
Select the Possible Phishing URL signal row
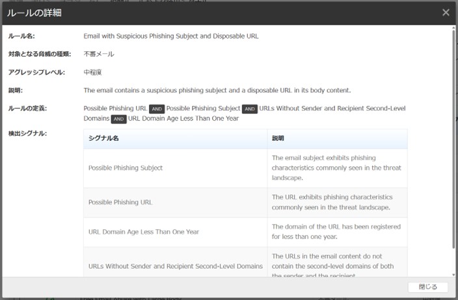pos(120,202)
